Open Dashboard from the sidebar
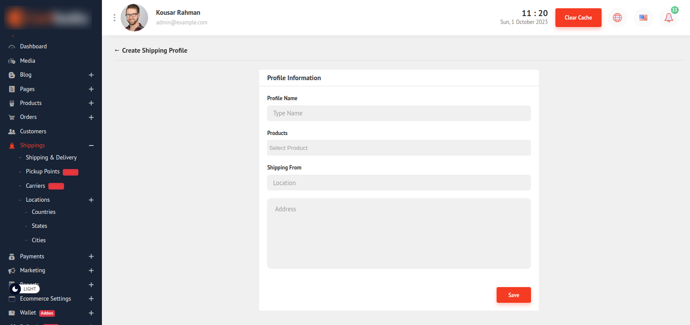 pyautogui.click(x=33, y=47)
